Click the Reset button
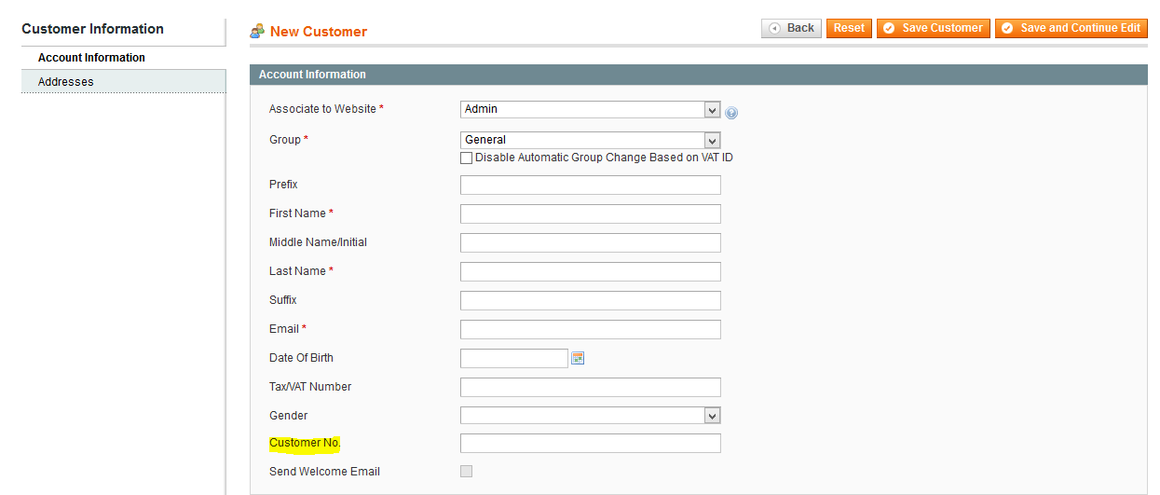This screenshot has height=495, width=1160. tap(849, 28)
